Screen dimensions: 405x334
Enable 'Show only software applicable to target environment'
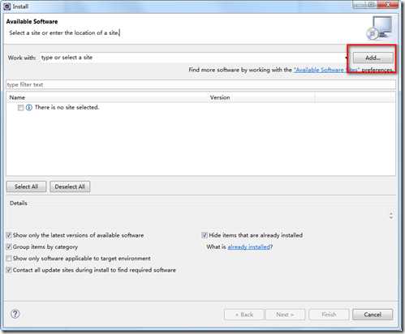coord(9,259)
